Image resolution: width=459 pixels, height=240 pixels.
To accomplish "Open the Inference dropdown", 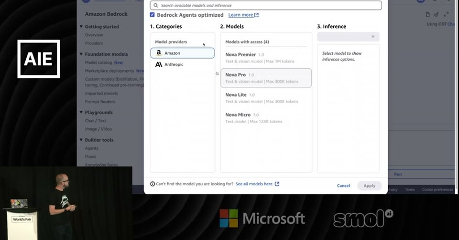I will click(348, 37).
